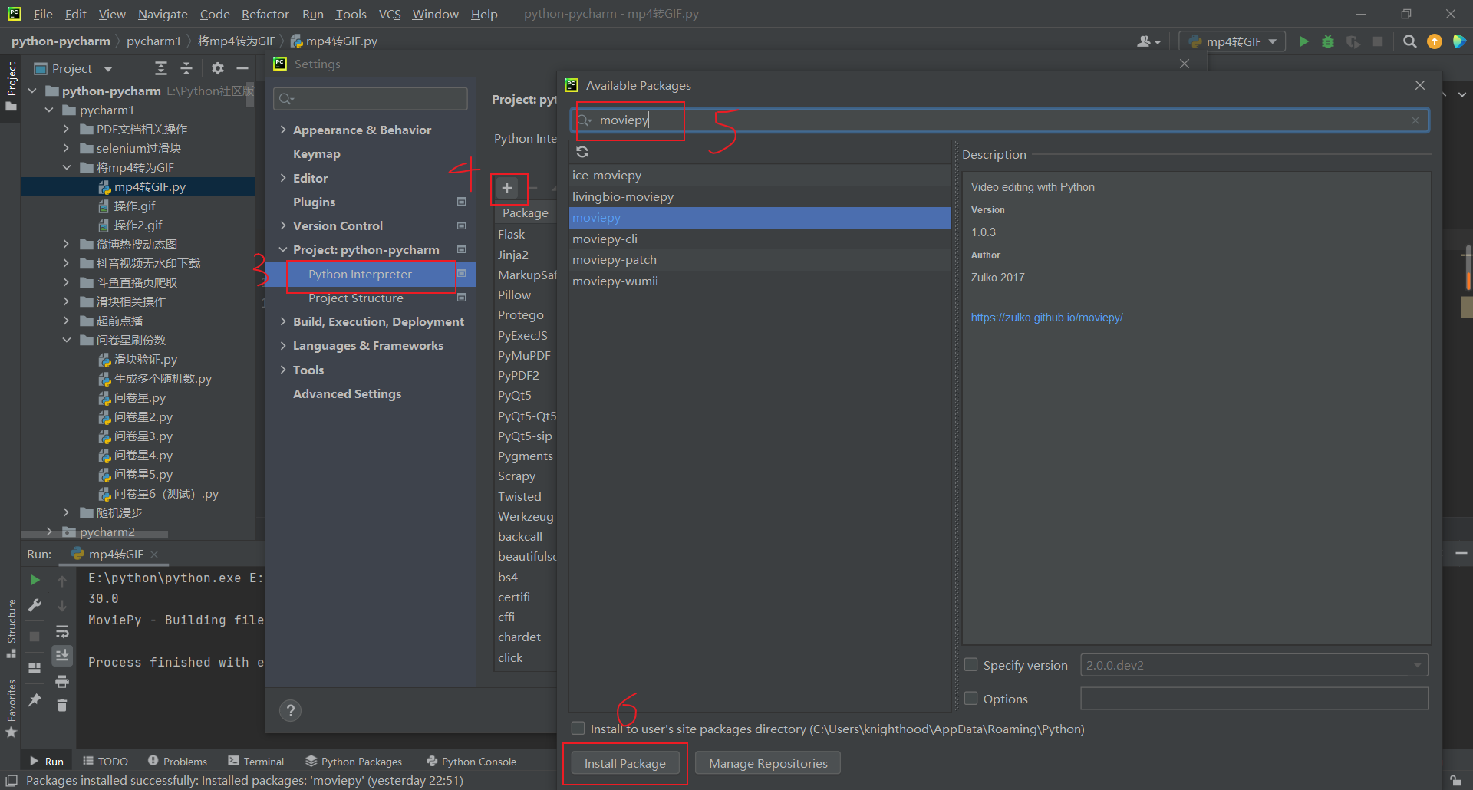
Task: Expand Build, Execution, Deployment section
Action: coord(283,321)
